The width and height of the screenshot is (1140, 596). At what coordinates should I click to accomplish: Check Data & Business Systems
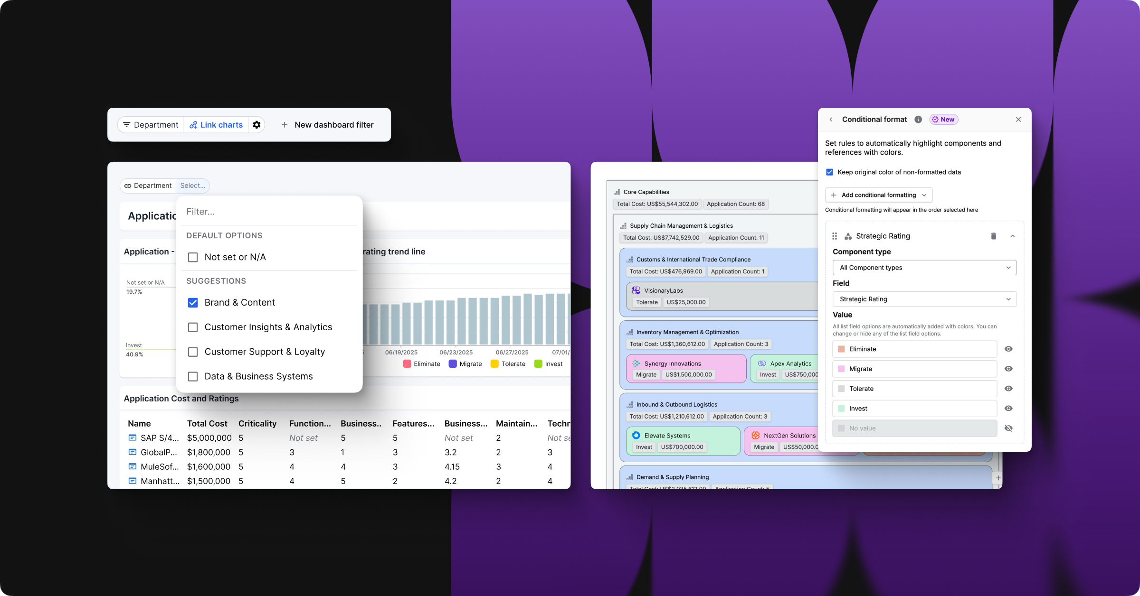pyautogui.click(x=193, y=376)
